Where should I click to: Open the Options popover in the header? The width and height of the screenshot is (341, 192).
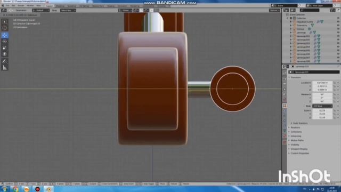coord(274,10)
